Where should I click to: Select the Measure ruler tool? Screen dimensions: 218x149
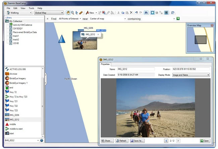81,13
